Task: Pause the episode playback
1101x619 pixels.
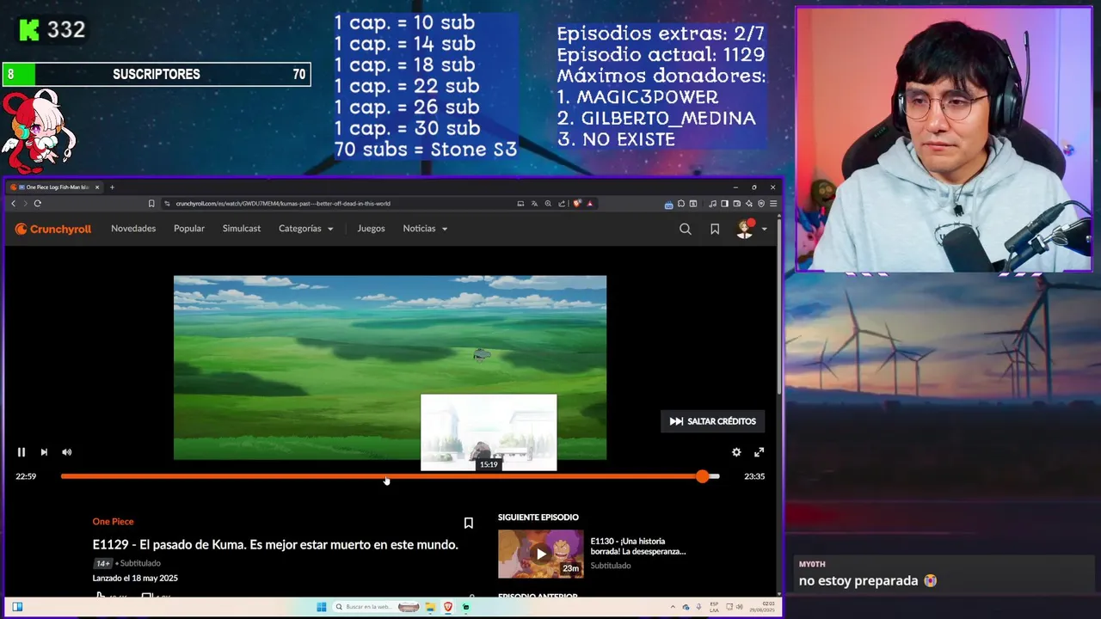Action: tap(22, 452)
